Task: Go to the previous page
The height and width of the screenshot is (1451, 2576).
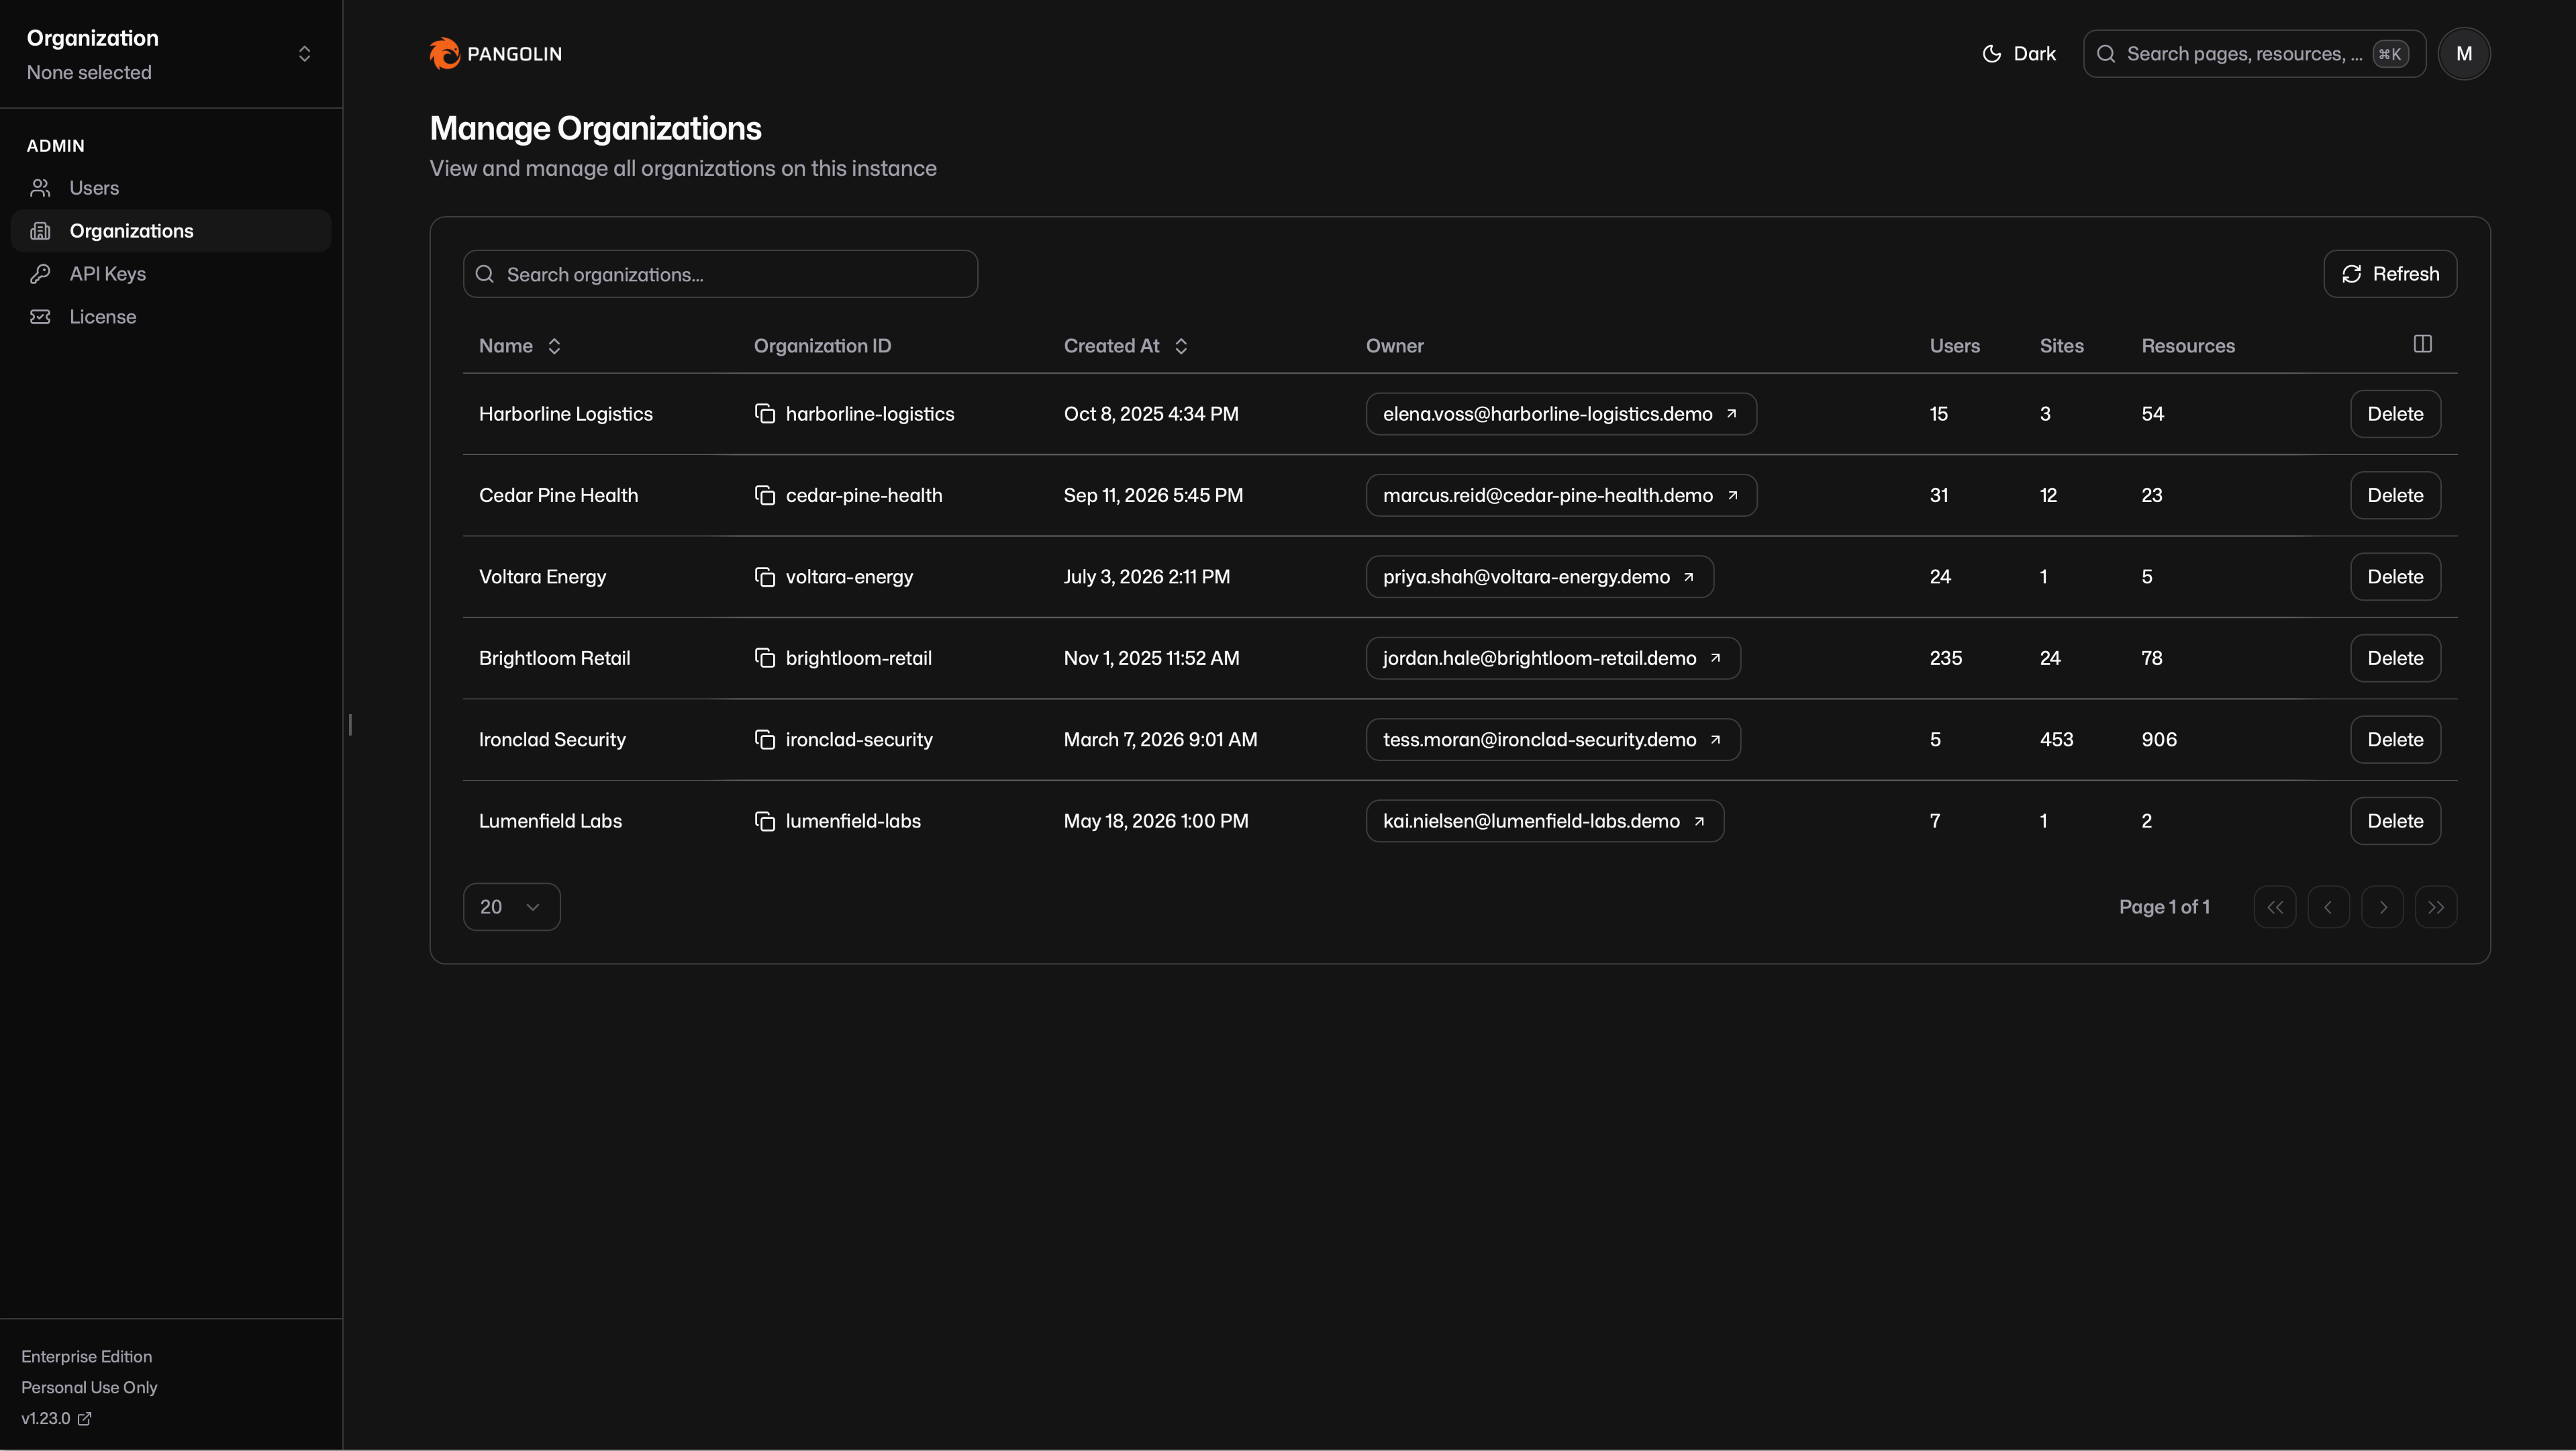Action: 2328,907
